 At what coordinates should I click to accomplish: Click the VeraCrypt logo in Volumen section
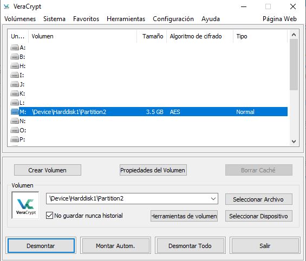coord(25,205)
